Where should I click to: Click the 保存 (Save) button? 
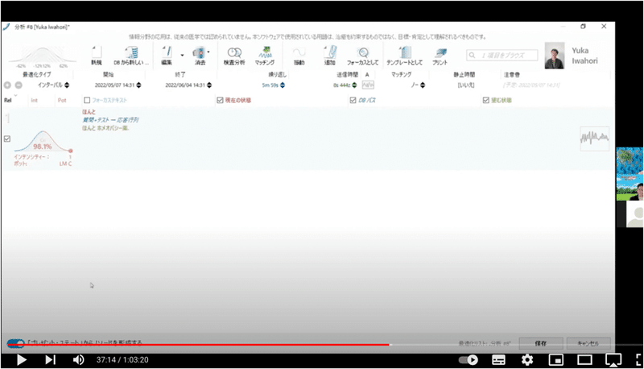[x=541, y=343]
